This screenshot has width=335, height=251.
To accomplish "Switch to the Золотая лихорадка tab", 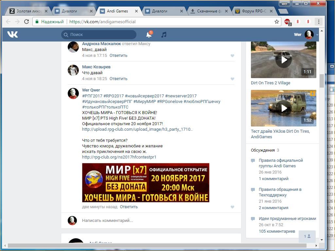I will point(29,11).
